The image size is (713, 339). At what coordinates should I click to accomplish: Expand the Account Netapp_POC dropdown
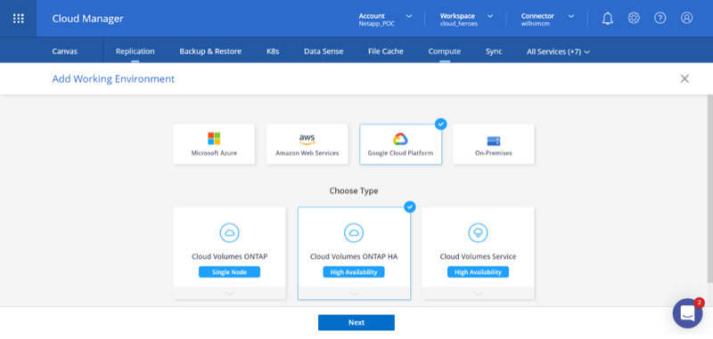click(386, 19)
